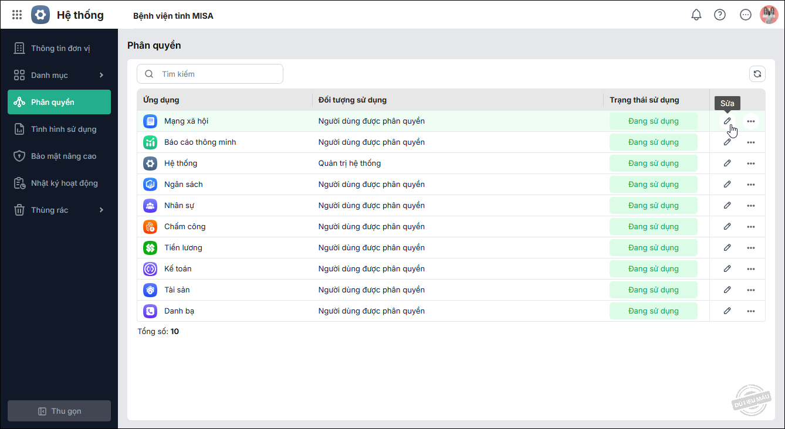Click the notification bell icon
This screenshot has width=785, height=429.
[x=696, y=15]
